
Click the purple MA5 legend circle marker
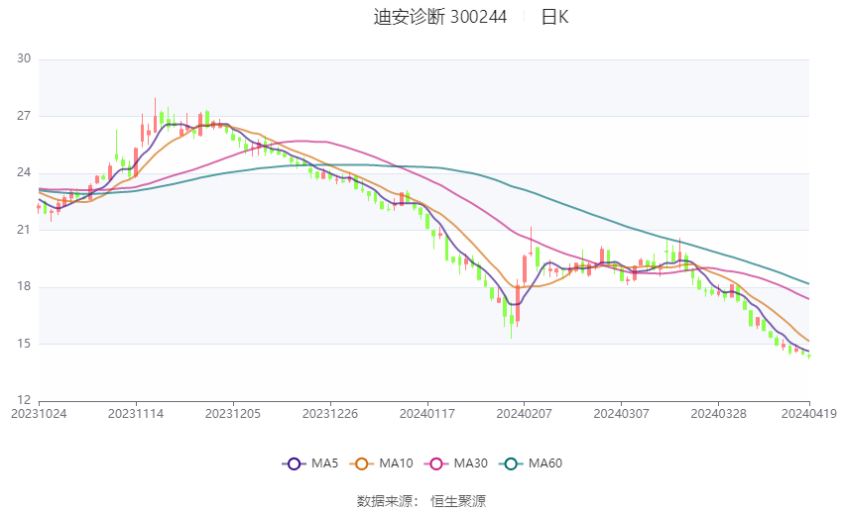pyautogui.click(x=293, y=463)
